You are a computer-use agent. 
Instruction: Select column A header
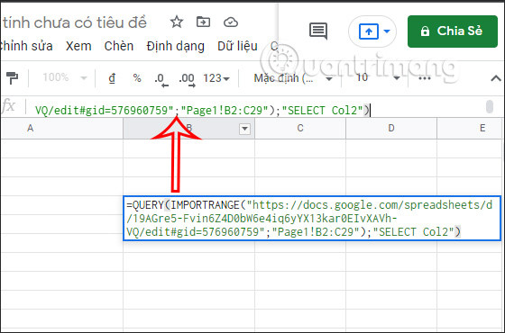click(x=62, y=128)
